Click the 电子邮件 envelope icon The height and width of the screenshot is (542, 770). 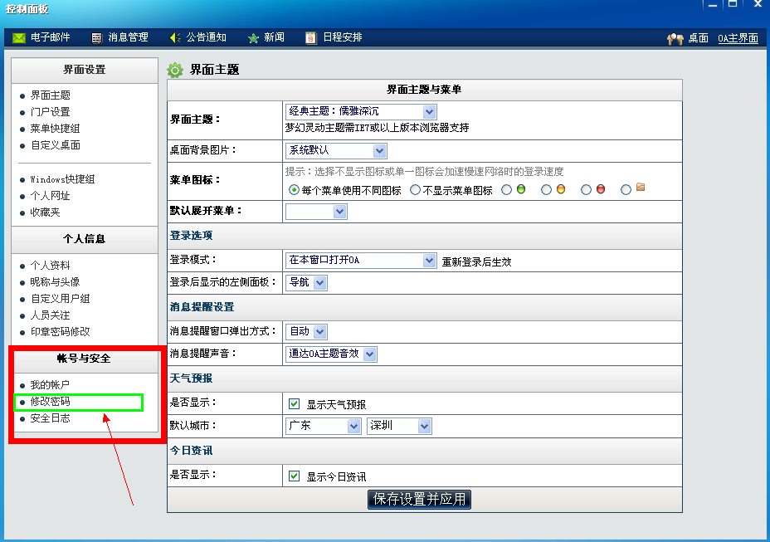tap(19, 38)
